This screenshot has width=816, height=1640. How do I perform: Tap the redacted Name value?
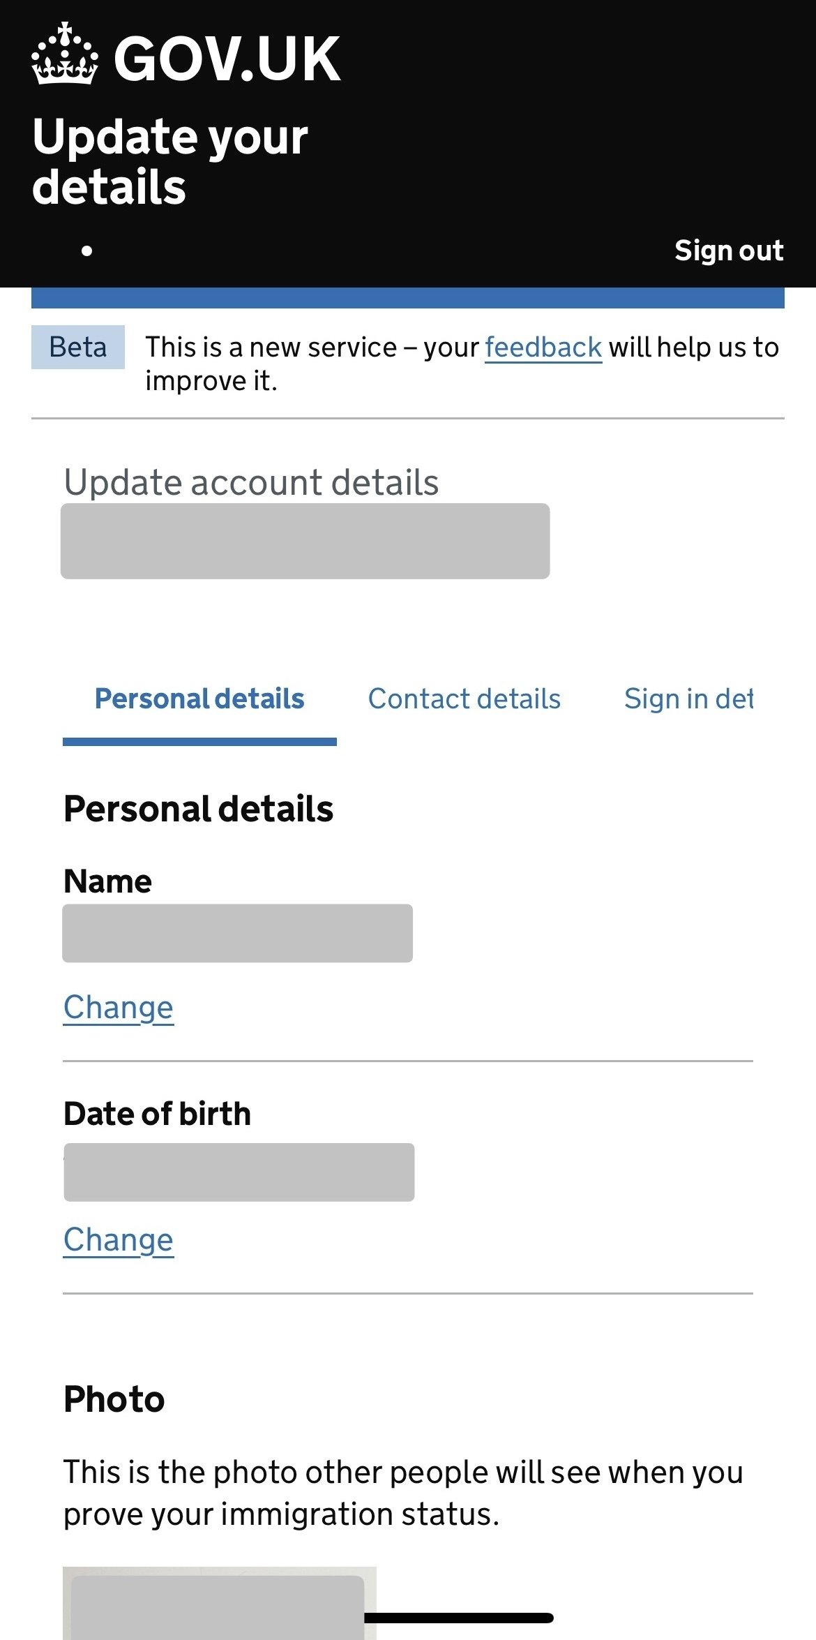tap(237, 933)
